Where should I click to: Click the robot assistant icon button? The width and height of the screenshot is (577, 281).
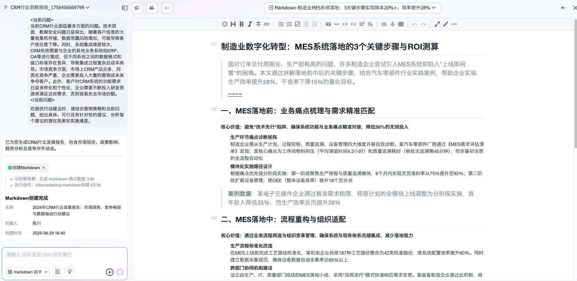(x=152, y=8)
